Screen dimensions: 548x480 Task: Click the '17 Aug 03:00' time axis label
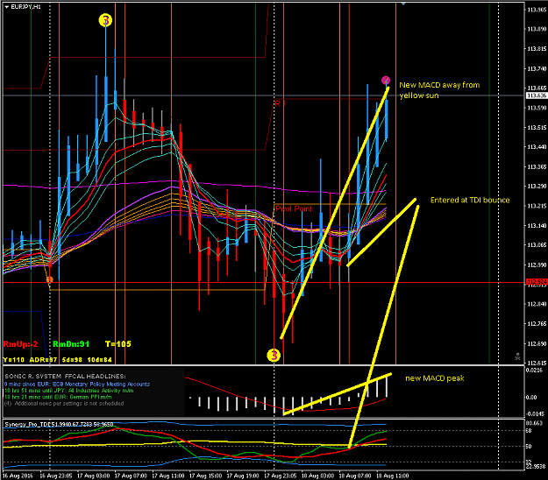click(x=93, y=476)
